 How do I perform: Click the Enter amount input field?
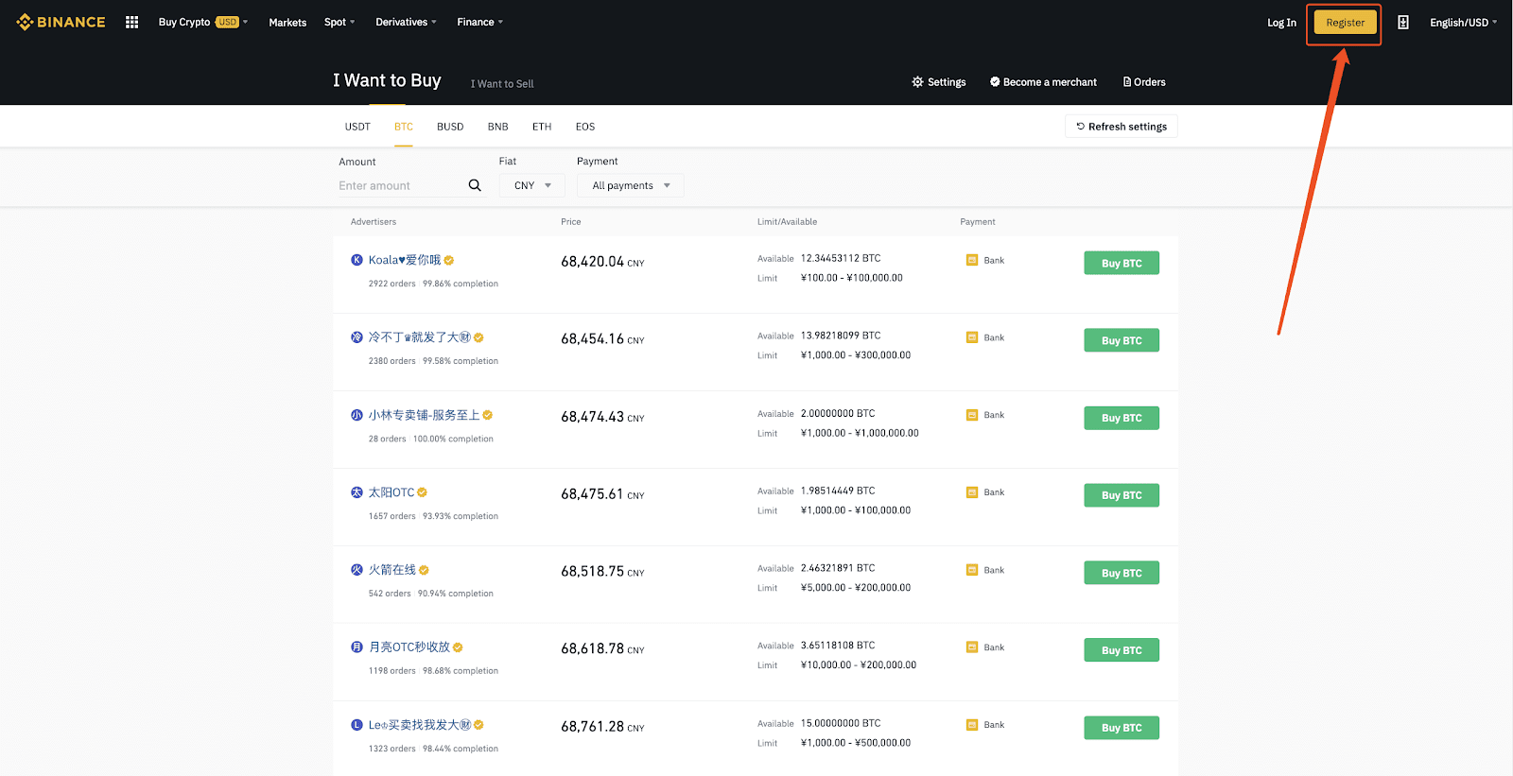(401, 185)
